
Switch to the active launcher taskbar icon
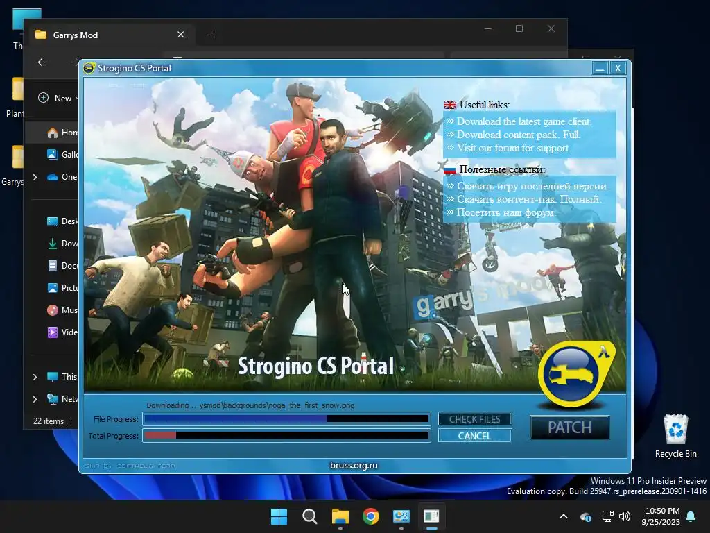point(431,516)
